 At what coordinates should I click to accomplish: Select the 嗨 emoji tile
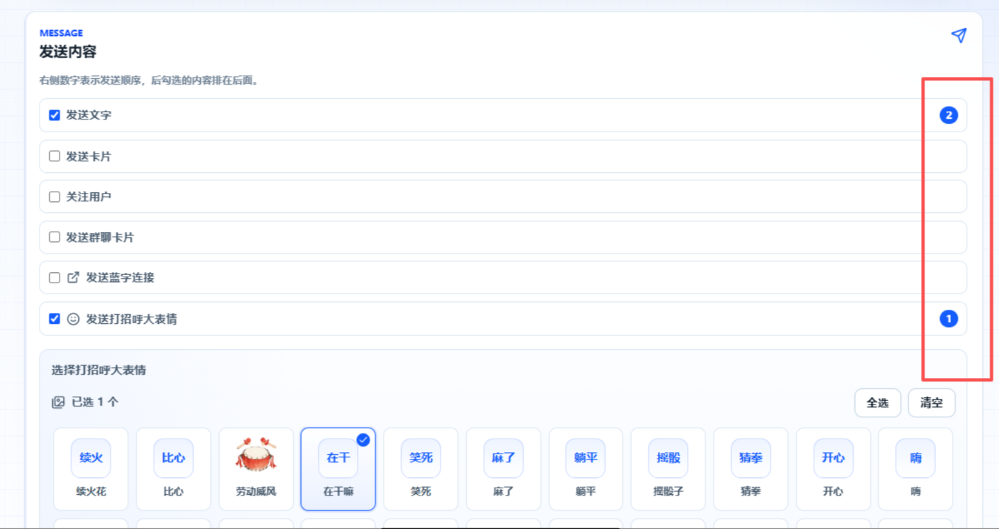tap(916, 469)
